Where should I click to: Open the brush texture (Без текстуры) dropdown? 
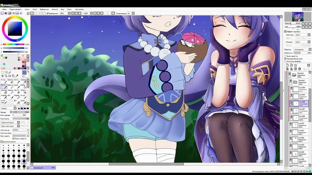10,126
